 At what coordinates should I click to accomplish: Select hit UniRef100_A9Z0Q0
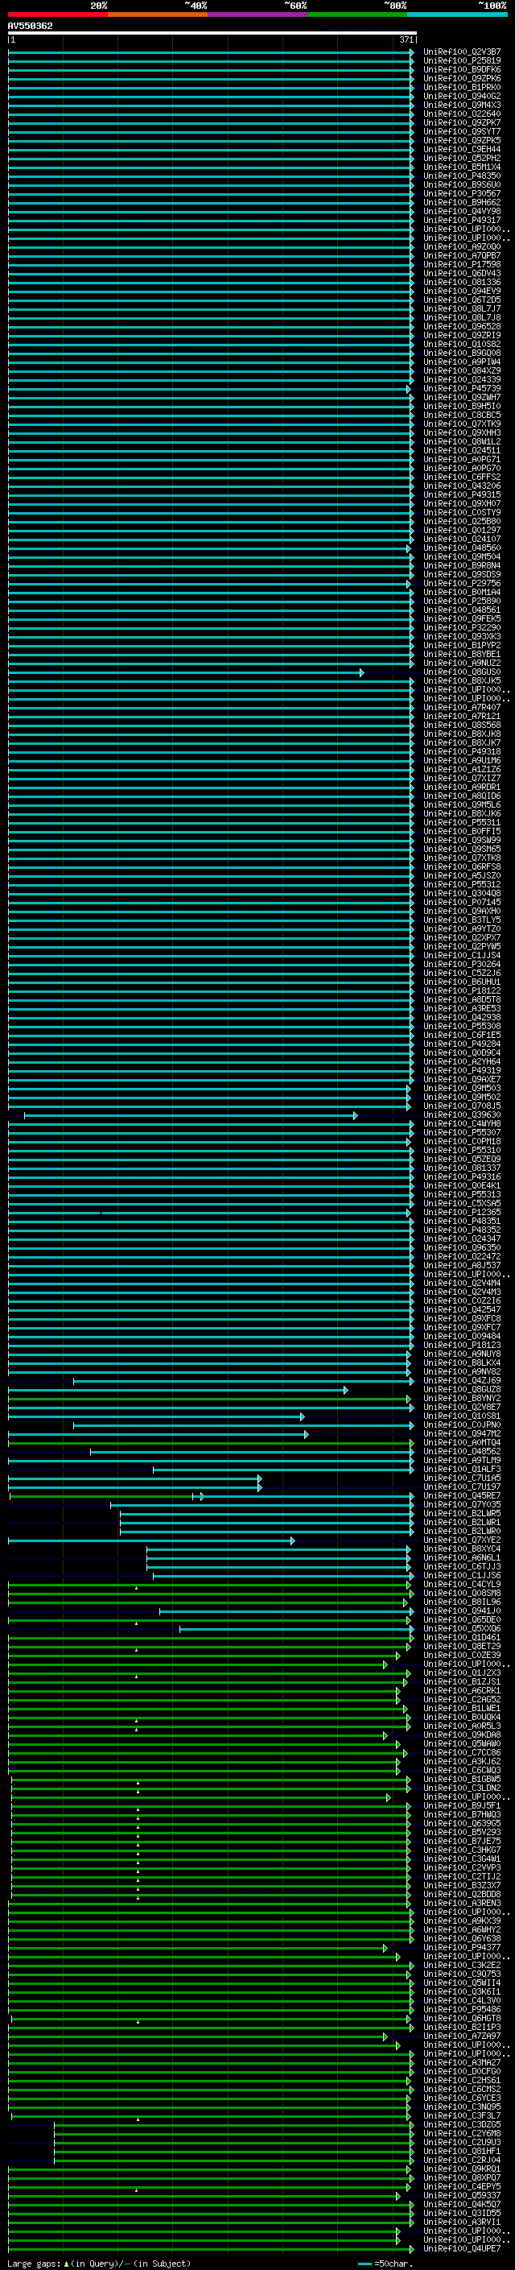click(x=462, y=246)
